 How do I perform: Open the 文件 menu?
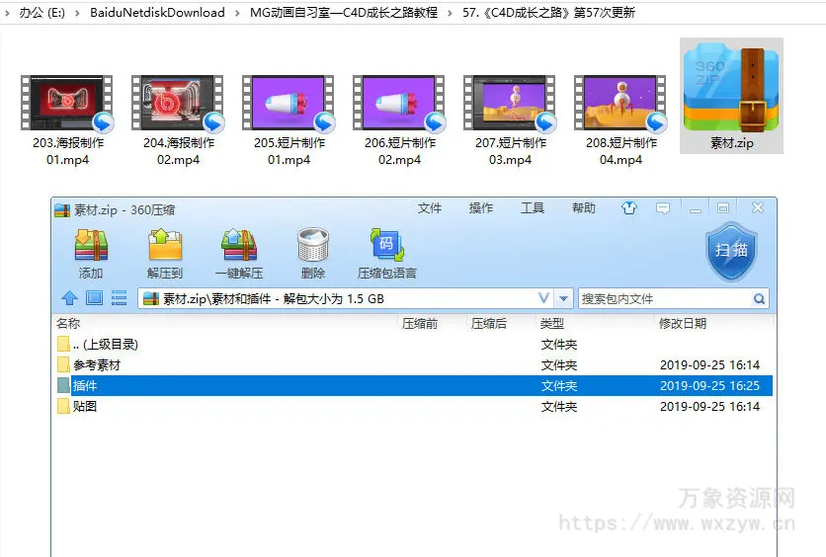[x=430, y=208]
